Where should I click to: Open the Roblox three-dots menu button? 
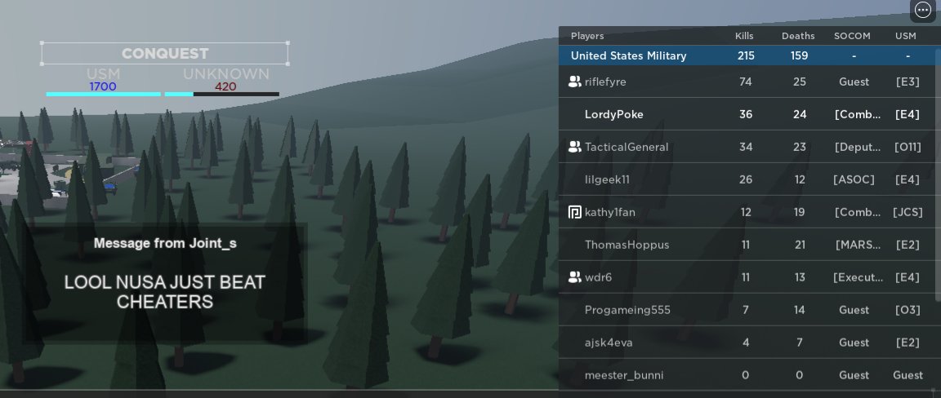click(922, 10)
